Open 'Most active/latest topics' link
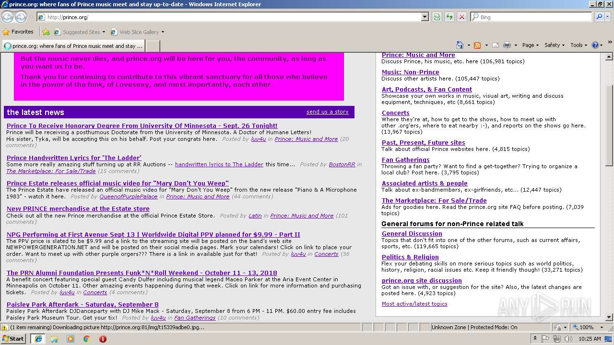614x345 pixels. coord(414,304)
